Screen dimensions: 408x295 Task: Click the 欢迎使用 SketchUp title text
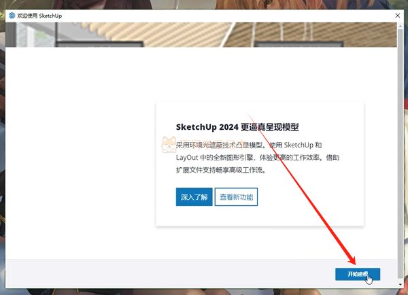click(39, 16)
